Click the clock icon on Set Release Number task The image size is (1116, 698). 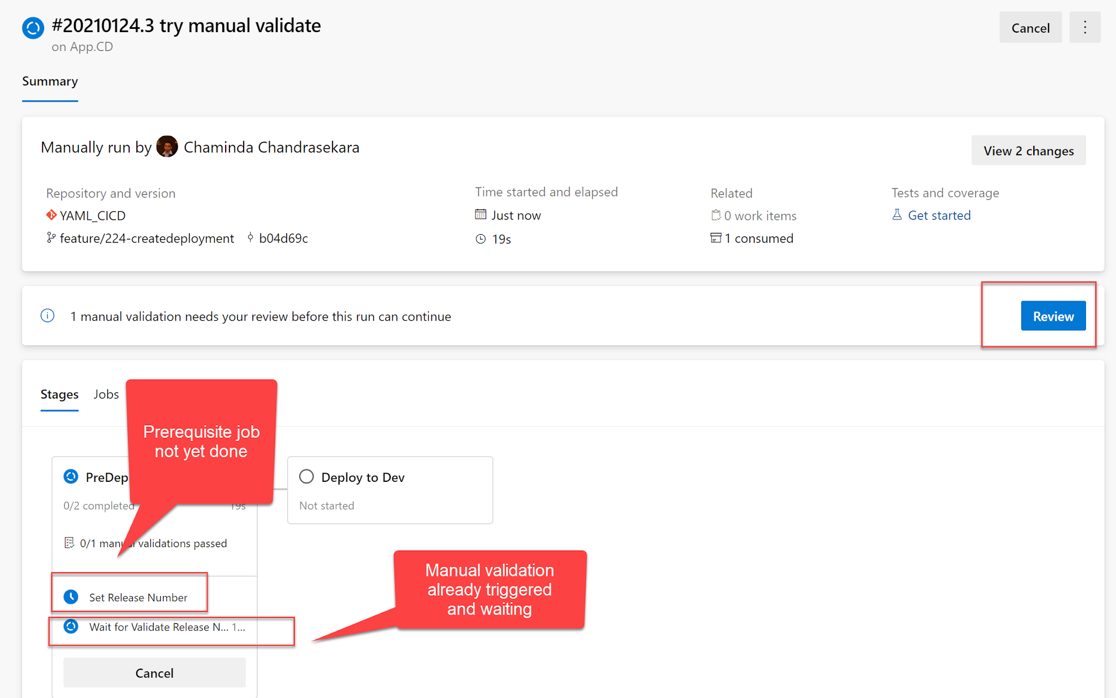[x=71, y=596]
